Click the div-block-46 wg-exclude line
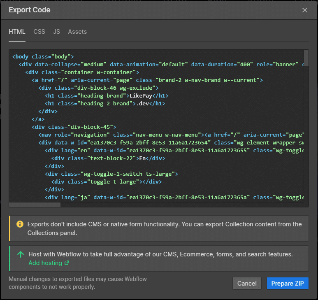318x300 pixels. pos(98,88)
